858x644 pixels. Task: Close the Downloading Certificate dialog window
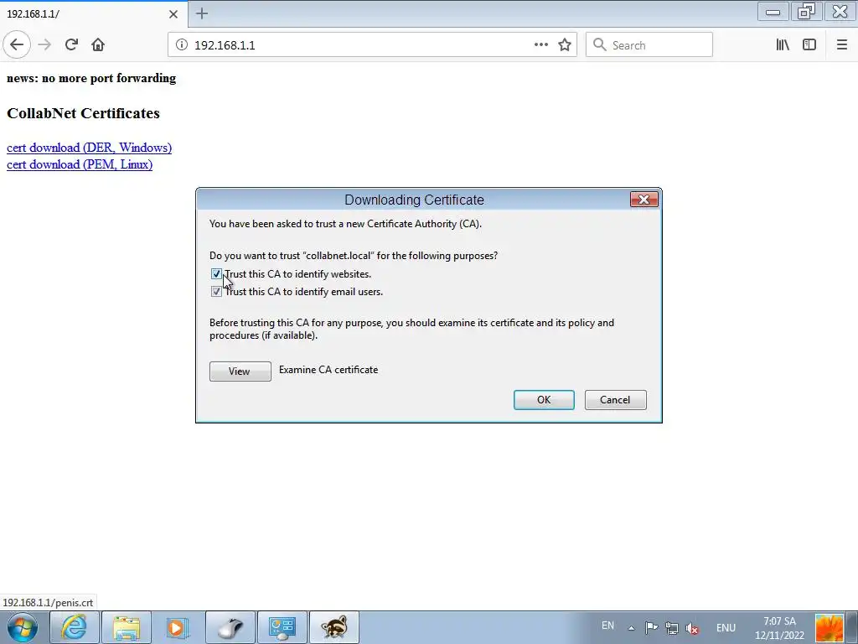pyautogui.click(x=644, y=200)
